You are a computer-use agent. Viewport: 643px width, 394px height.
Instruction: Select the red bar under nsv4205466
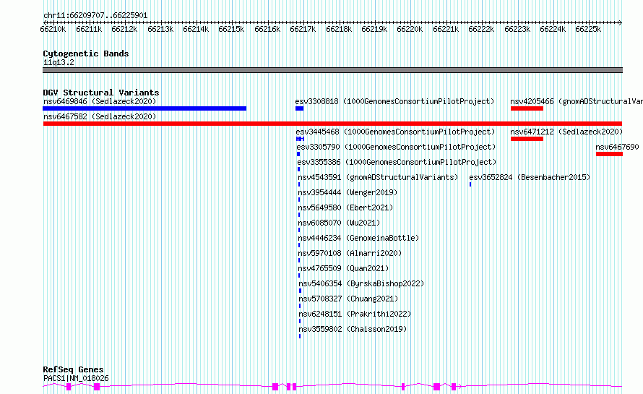527,108
